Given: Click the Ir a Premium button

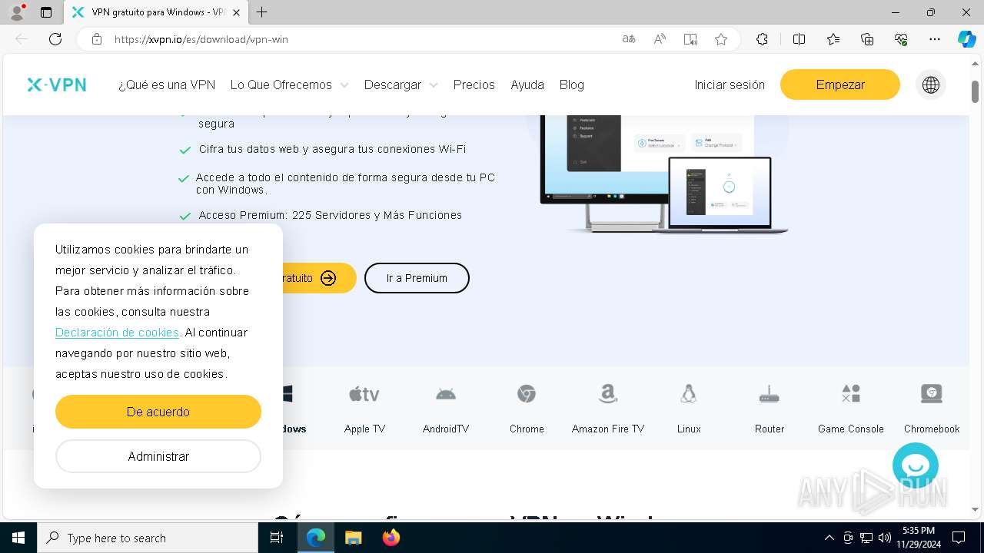Looking at the screenshot, I should 417,278.
